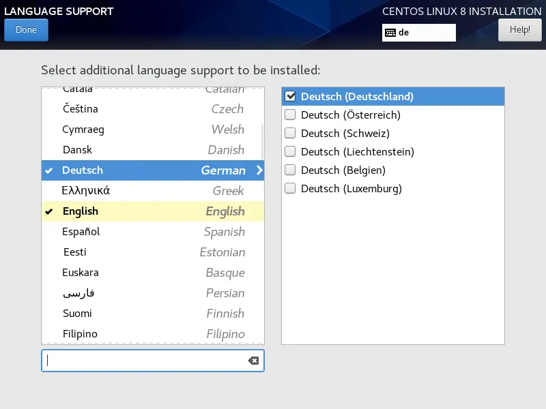Click the arrow chevron on the German row
The image size is (546, 409).
point(259,170)
